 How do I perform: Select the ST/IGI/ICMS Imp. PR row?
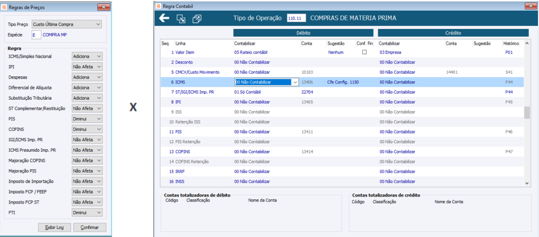pos(342,92)
